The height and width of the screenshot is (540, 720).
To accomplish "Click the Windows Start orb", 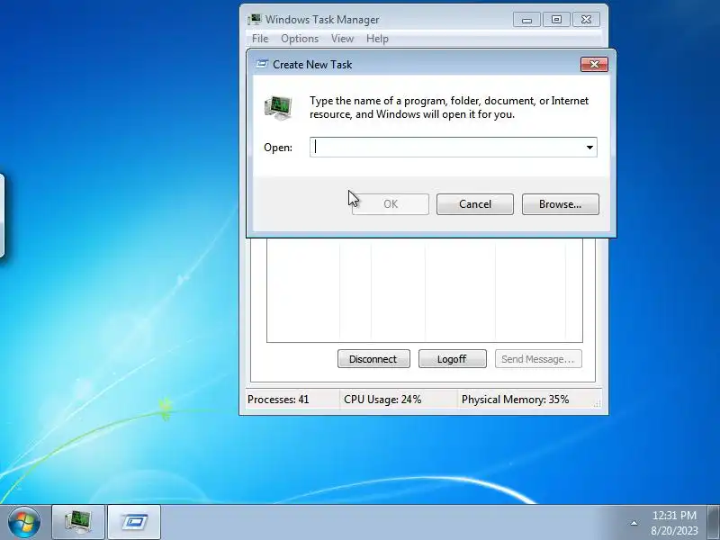I will pyautogui.click(x=24, y=522).
